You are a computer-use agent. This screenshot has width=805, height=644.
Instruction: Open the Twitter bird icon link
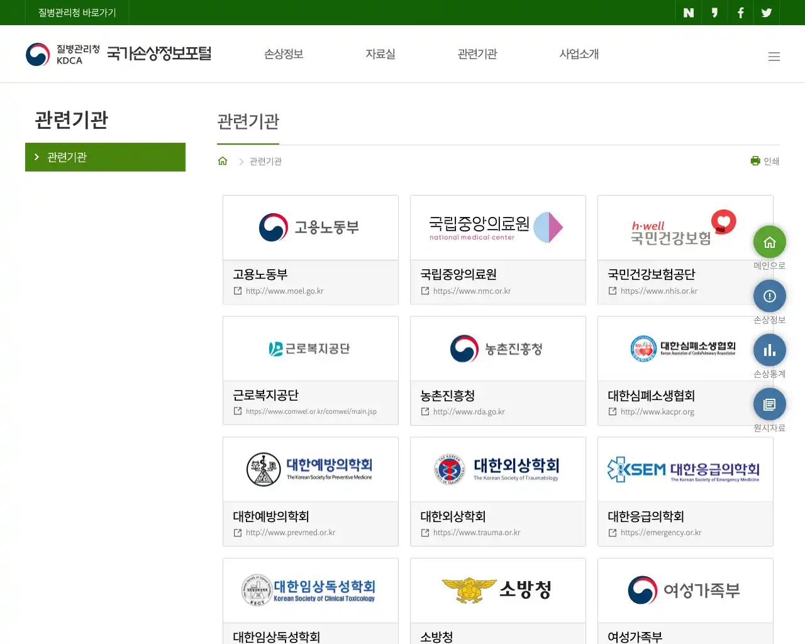click(x=767, y=13)
